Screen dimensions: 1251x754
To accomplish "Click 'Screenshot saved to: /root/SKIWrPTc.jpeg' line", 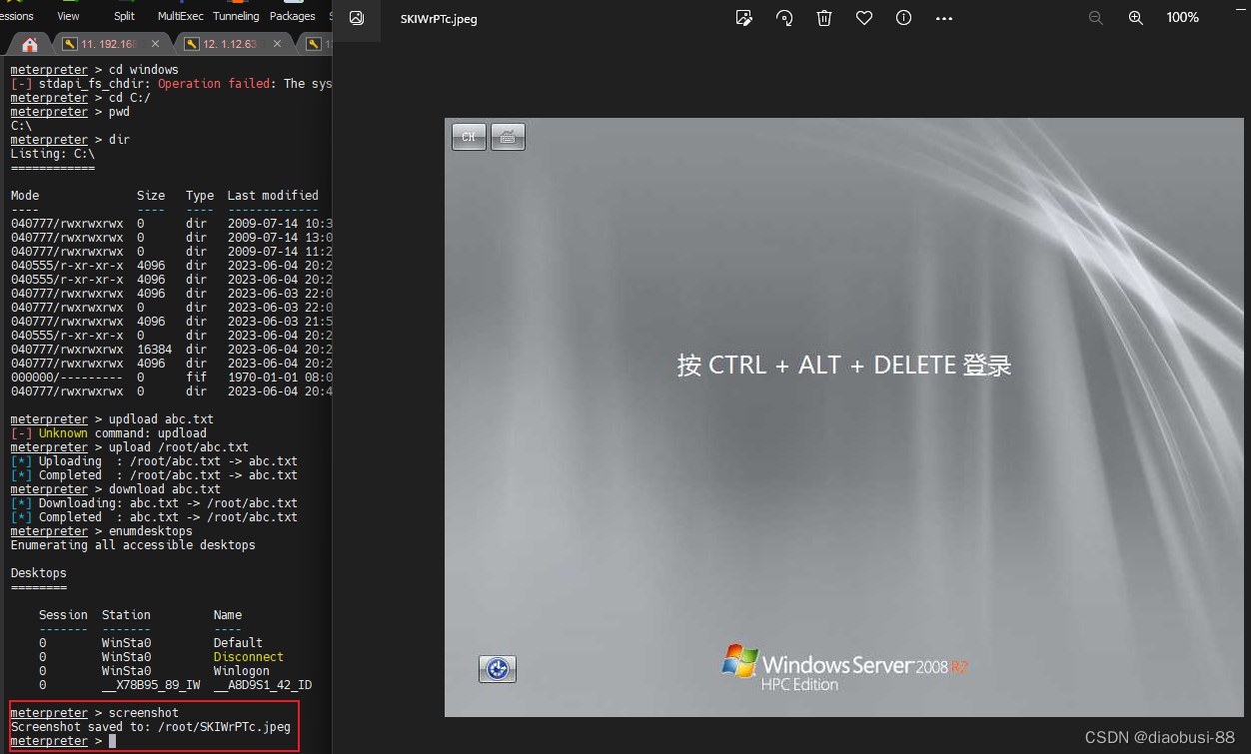I will tap(151, 727).
